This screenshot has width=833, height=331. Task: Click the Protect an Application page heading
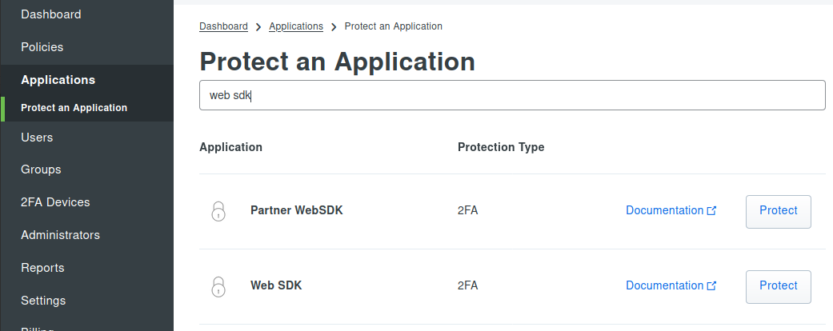tap(338, 62)
